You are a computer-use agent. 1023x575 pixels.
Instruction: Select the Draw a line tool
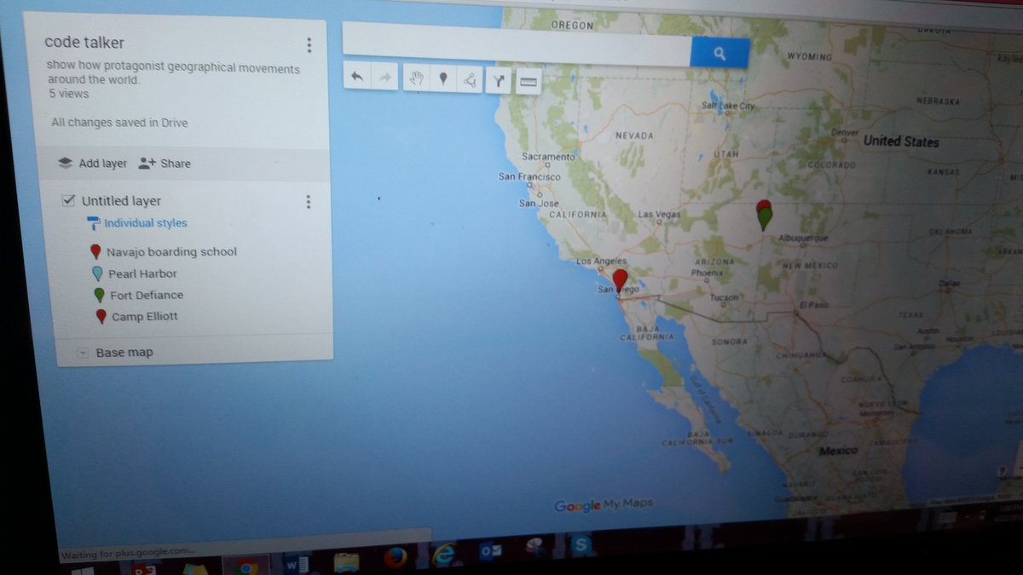point(469,80)
